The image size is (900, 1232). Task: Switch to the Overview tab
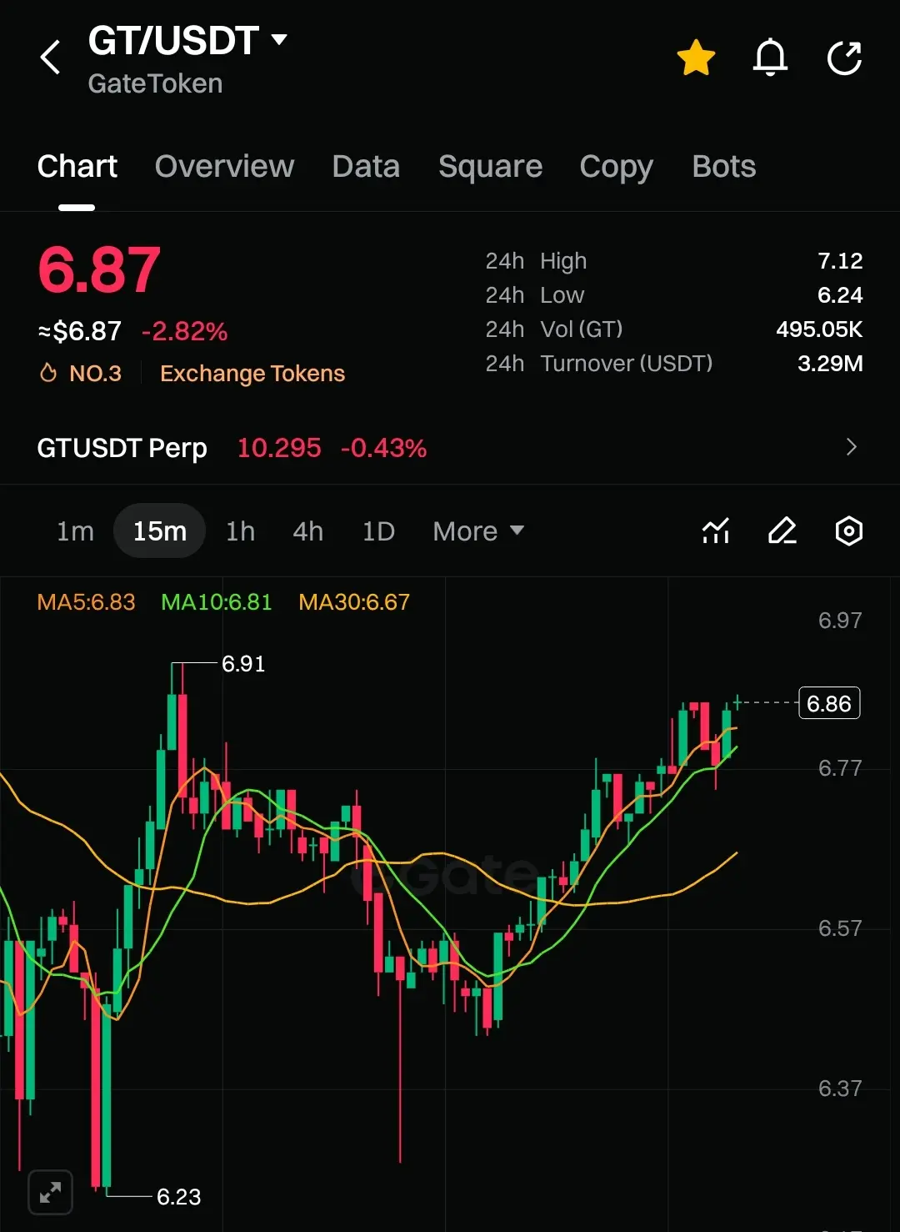pos(224,167)
